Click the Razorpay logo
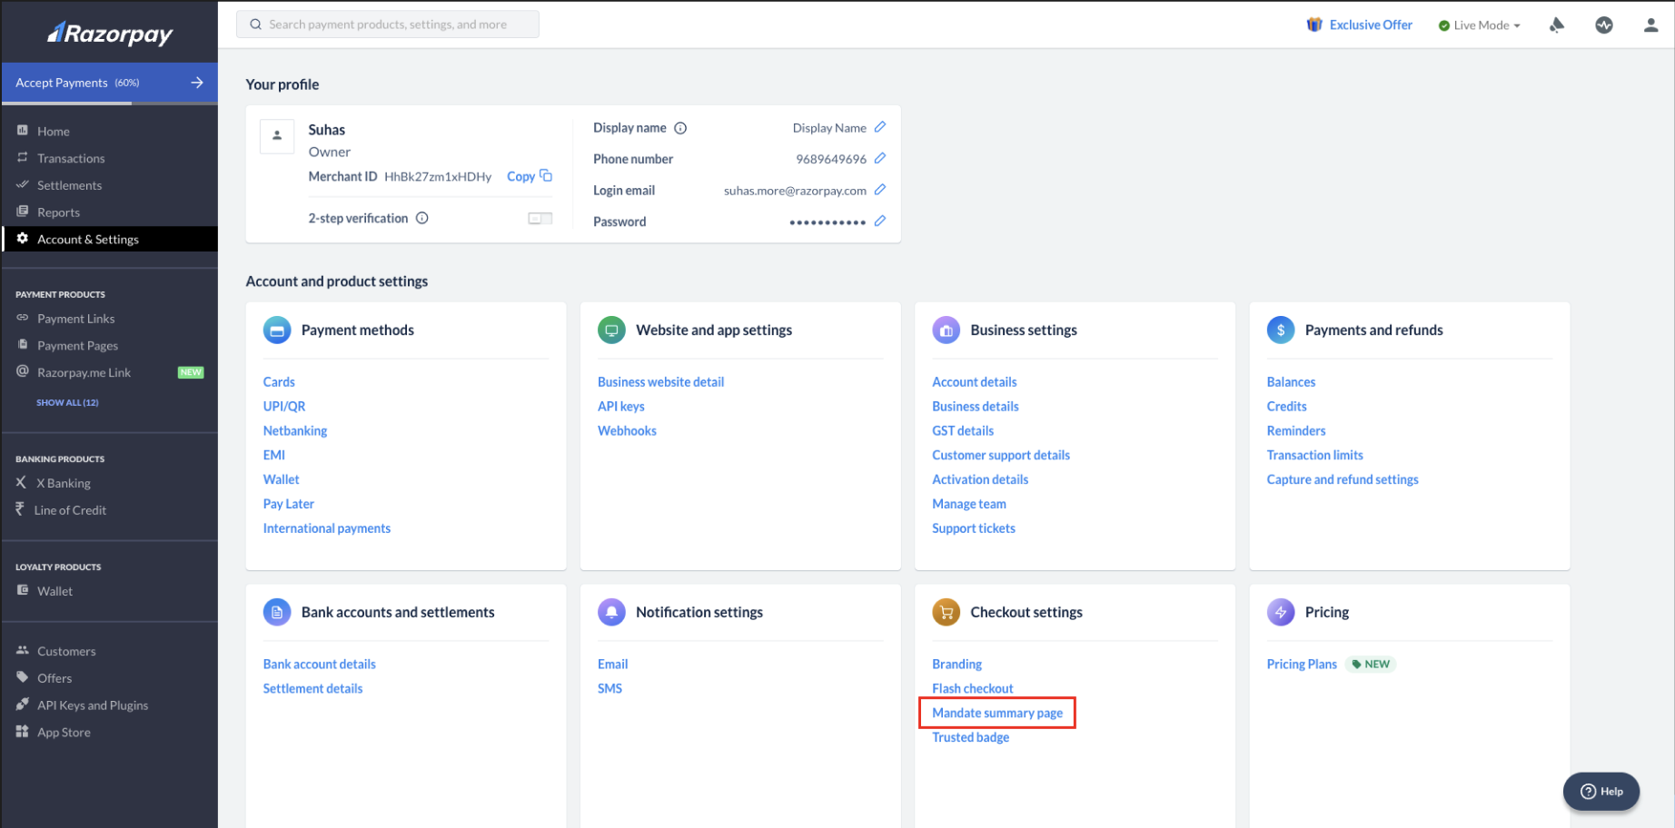This screenshot has width=1675, height=828. pos(110,34)
